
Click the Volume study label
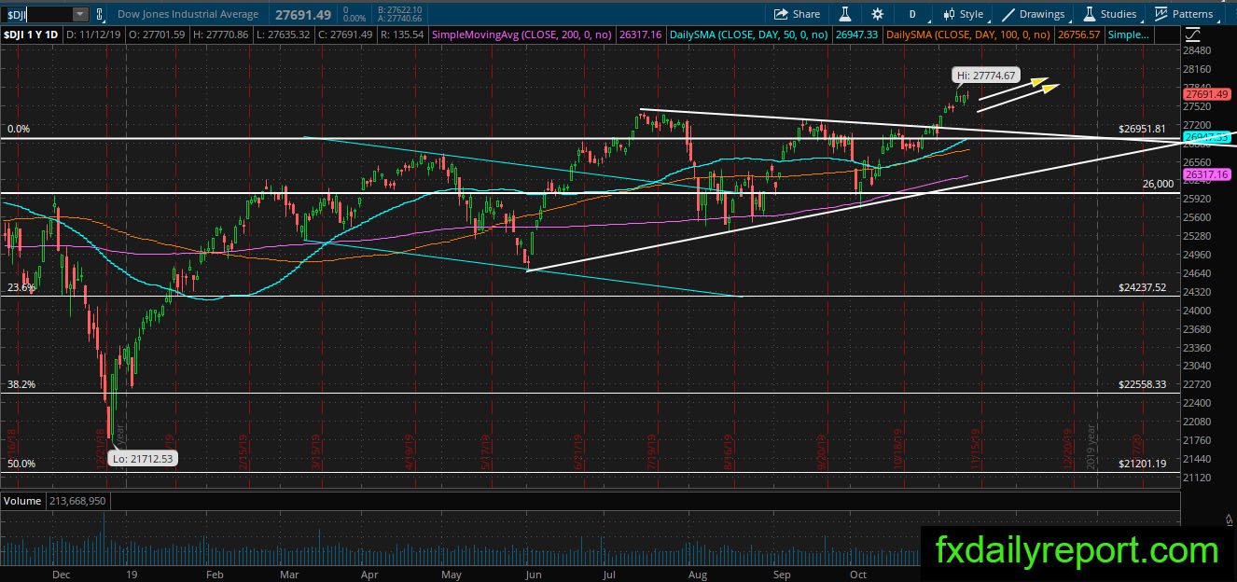point(22,501)
